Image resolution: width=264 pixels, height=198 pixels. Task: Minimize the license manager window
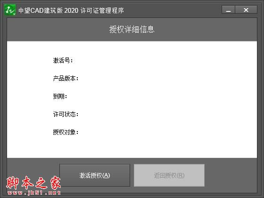pos(228,9)
